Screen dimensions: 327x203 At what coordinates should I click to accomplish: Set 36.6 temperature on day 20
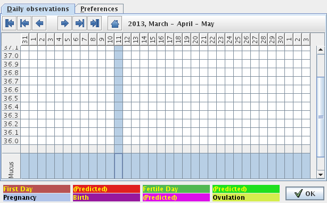pos(195,90)
